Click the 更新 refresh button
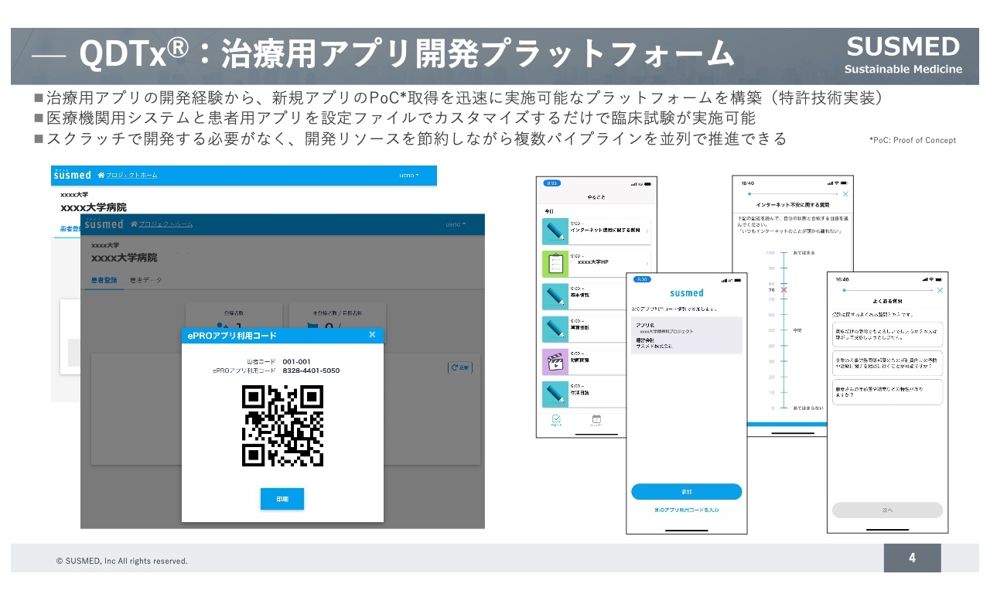 click(x=460, y=367)
